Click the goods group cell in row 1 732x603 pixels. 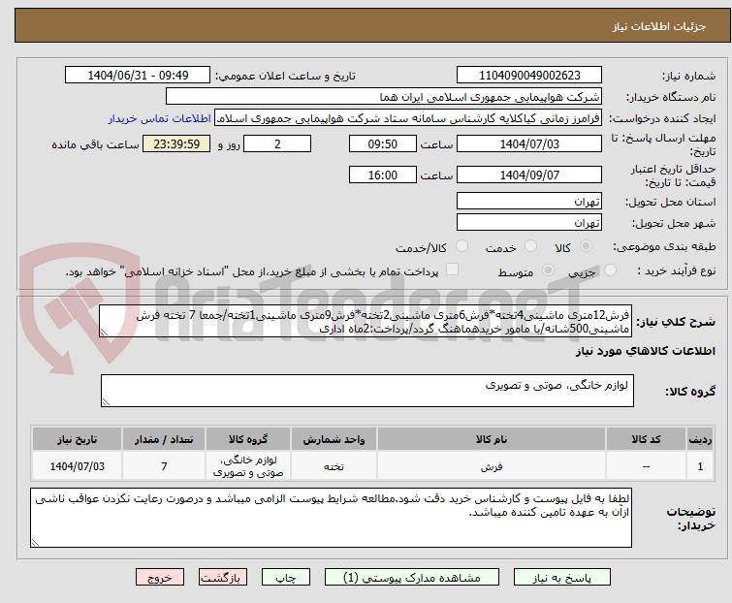[248, 466]
